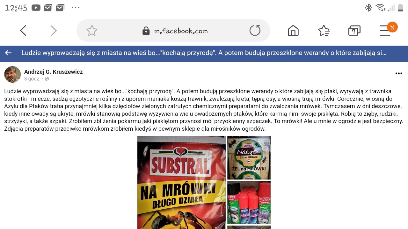Click the browser forward arrow
Image resolution: width=408 pixels, height=229 pixels.
coord(54,31)
